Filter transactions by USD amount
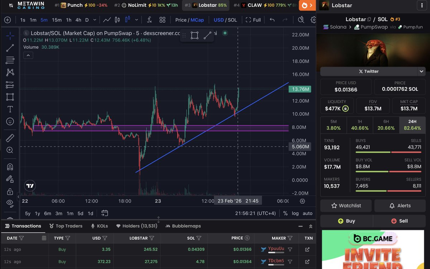This screenshot has height=269, width=430. [x=105, y=238]
